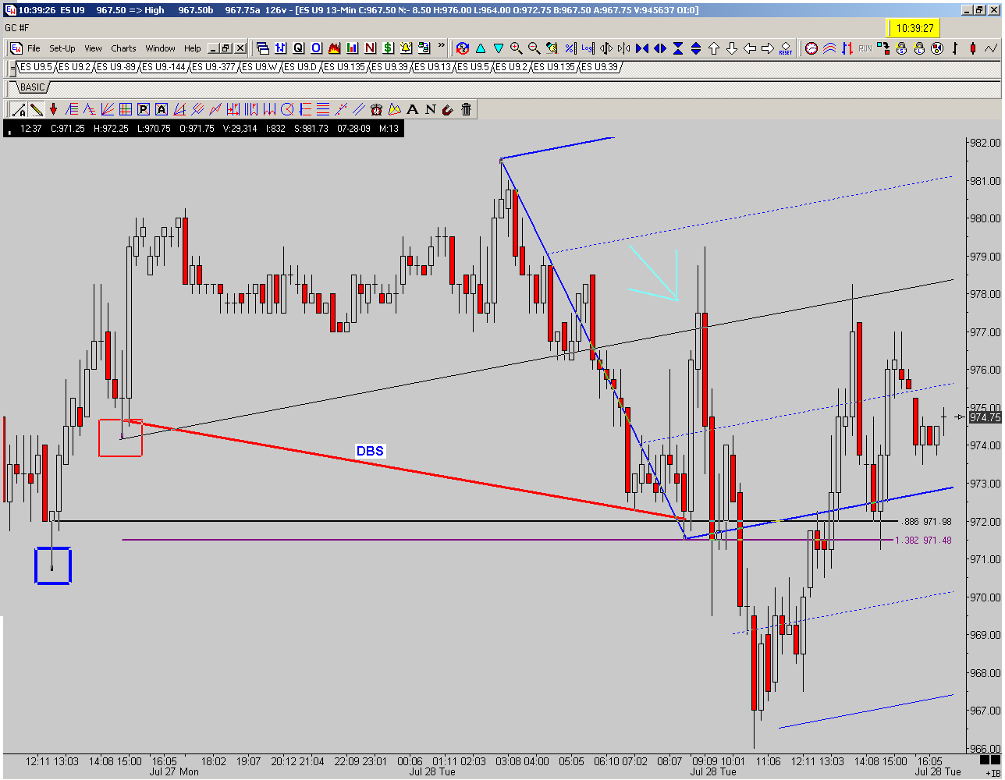Switch to the ES U9.-144 tab
Screen dimensions: 1005x780
tap(164, 67)
